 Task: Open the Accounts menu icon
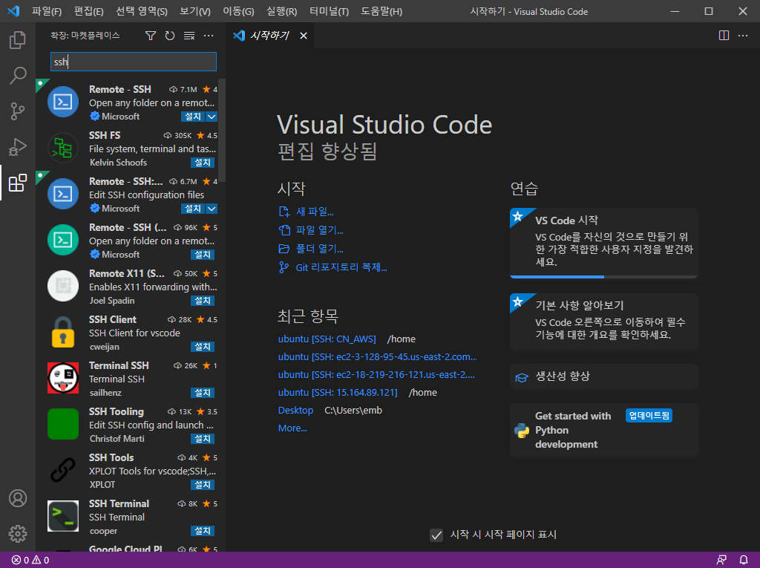click(x=18, y=498)
